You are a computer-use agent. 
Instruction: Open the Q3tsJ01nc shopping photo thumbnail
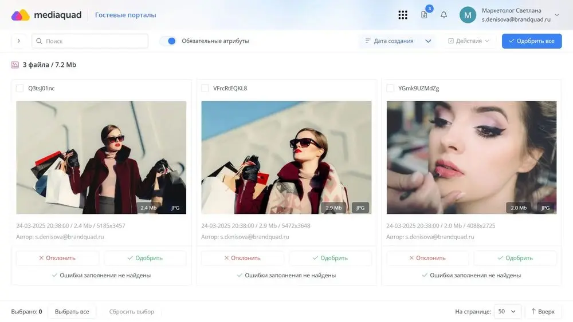[x=101, y=157]
